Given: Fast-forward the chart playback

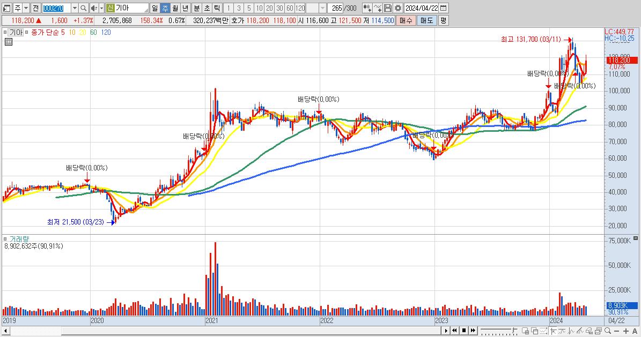Looking at the screenshot, I should point(473,331).
